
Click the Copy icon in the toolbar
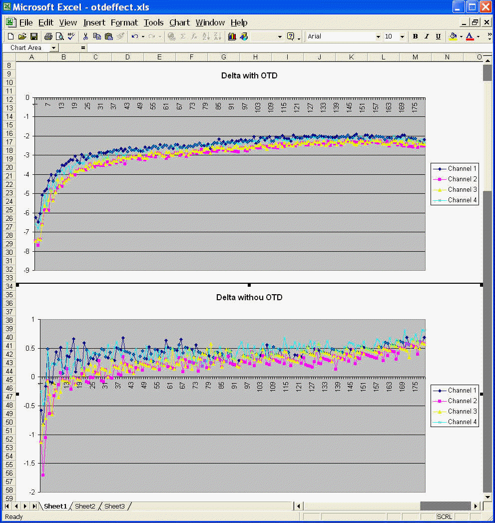[x=97, y=36]
